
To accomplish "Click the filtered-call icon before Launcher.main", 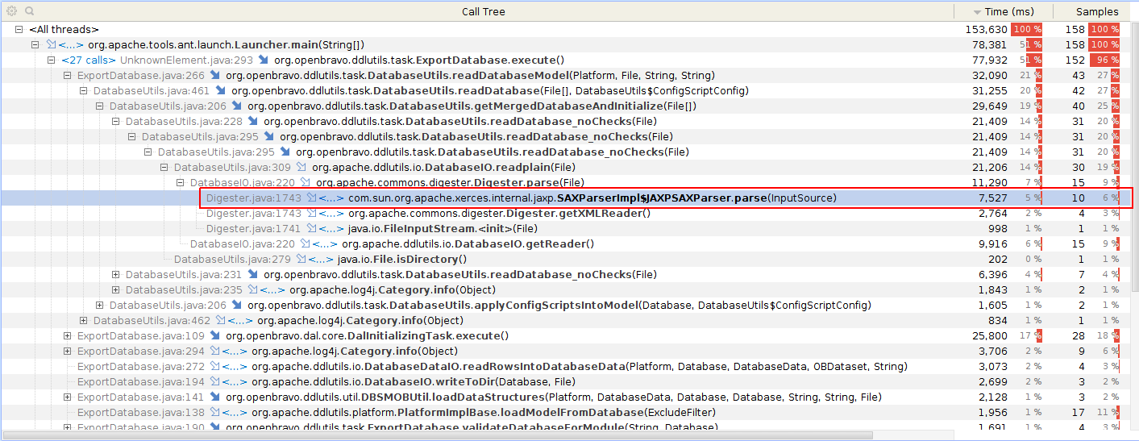I will [x=52, y=44].
